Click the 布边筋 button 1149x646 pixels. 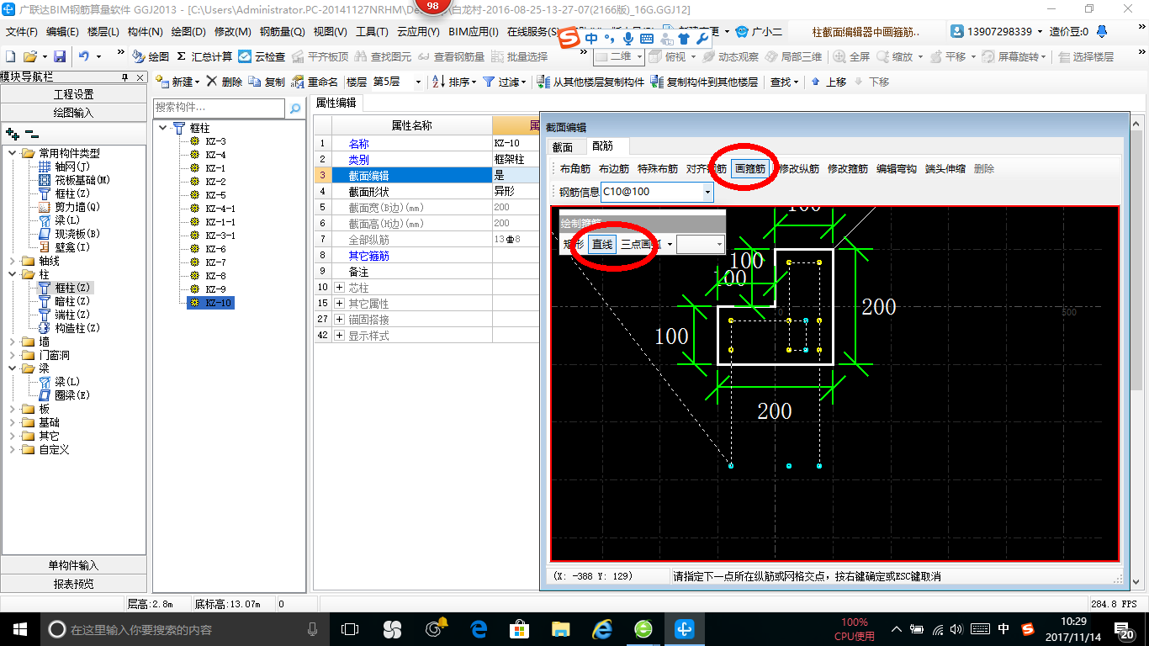coord(614,168)
